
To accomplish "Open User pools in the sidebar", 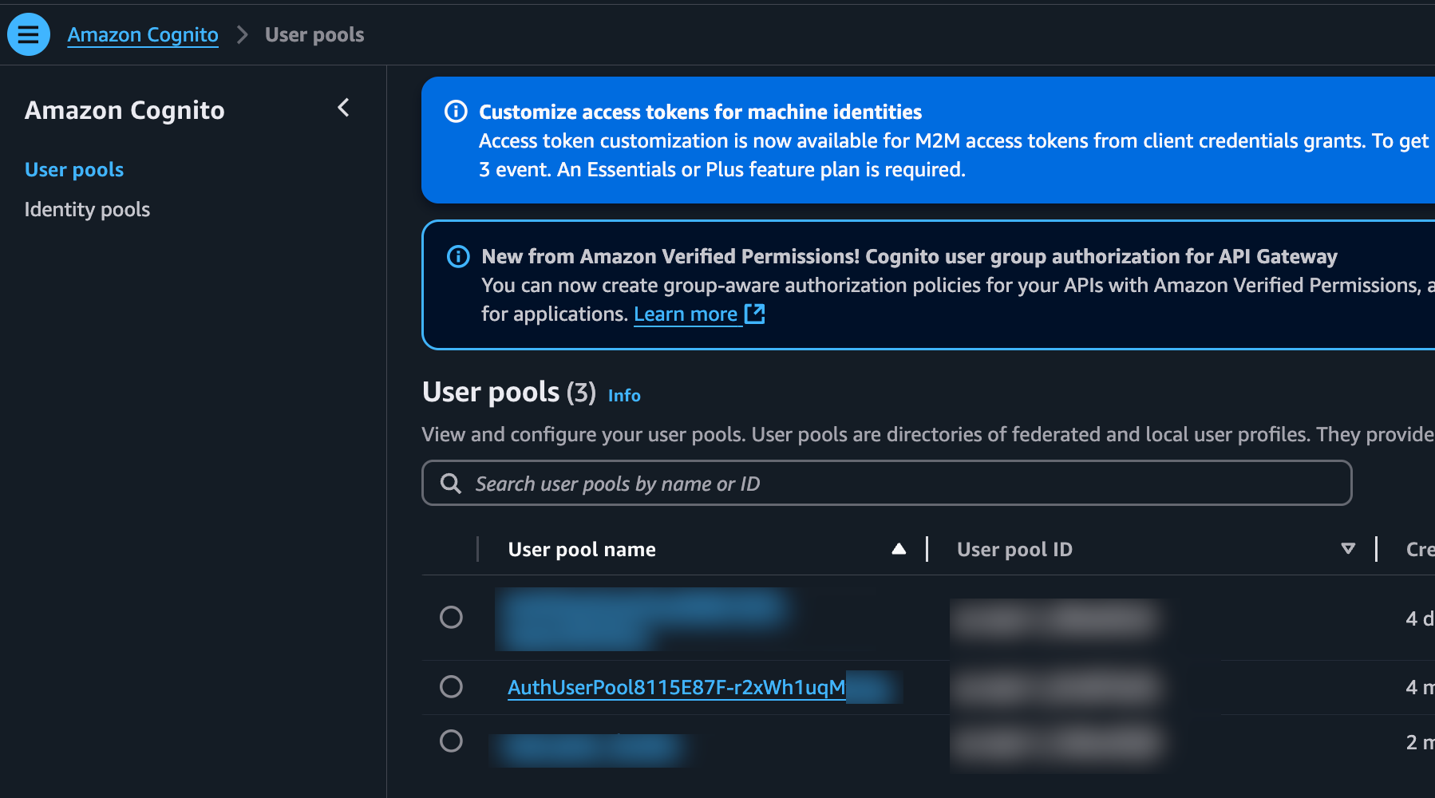I will (x=74, y=170).
